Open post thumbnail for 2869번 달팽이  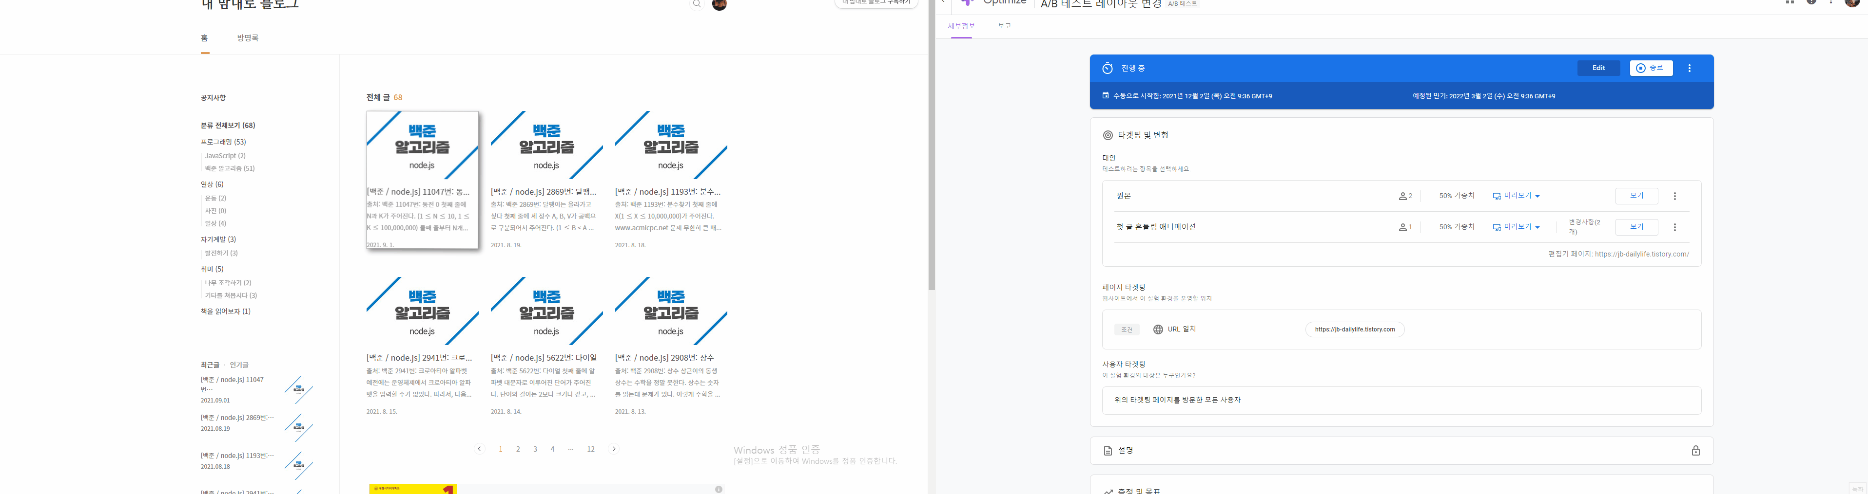pyautogui.click(x=547, y=145)
